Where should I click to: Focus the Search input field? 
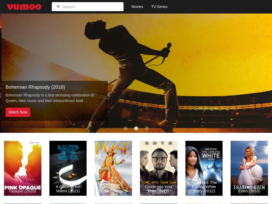click(88, 7)
